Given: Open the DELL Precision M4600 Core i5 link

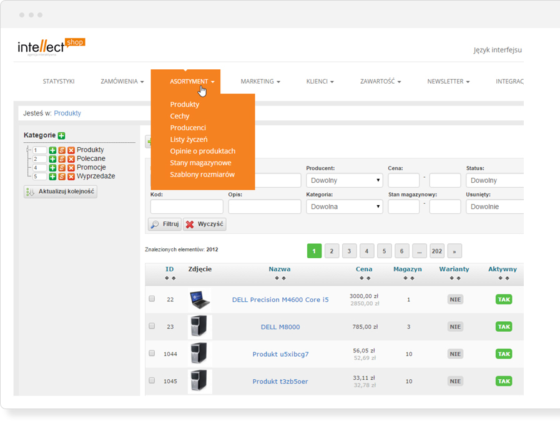Looking at the screenshot, I should [280, 300].
